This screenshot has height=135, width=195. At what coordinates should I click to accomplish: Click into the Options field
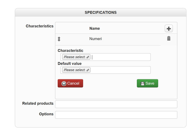tap(116, 115)
